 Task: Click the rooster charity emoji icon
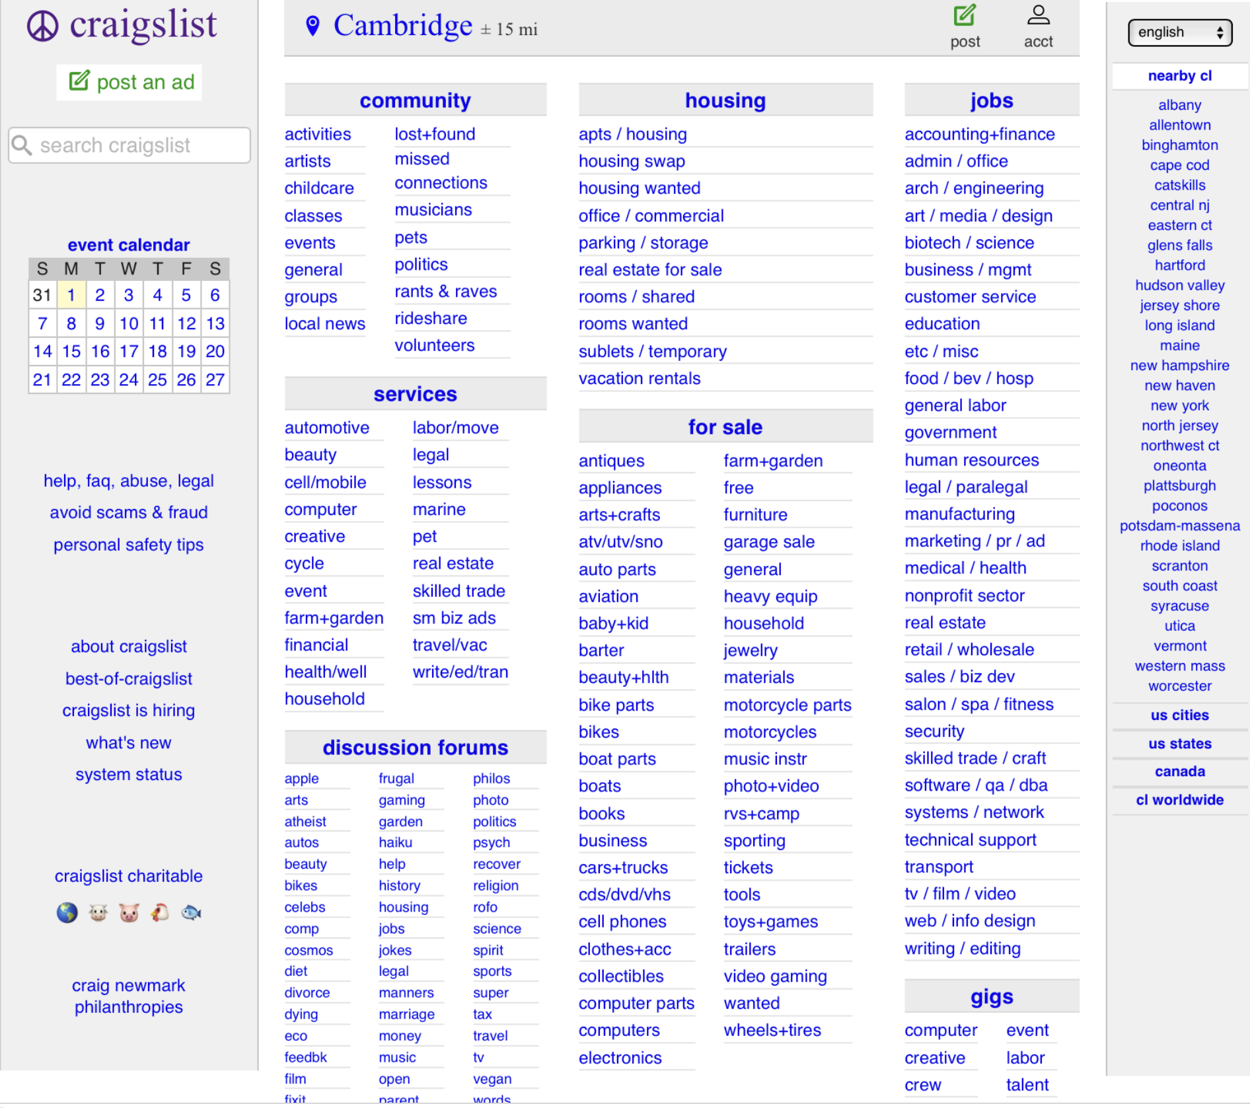[160, 913]
